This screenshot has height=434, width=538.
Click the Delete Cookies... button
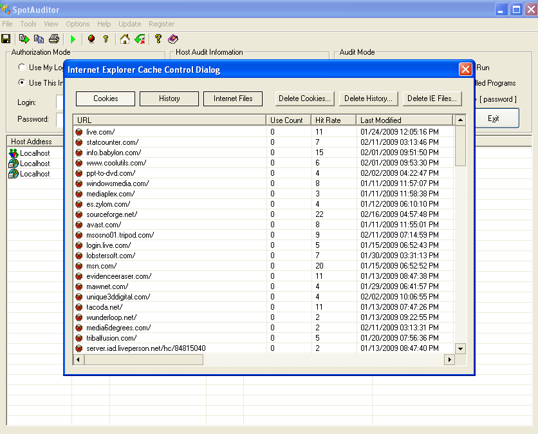pos(304,99)
